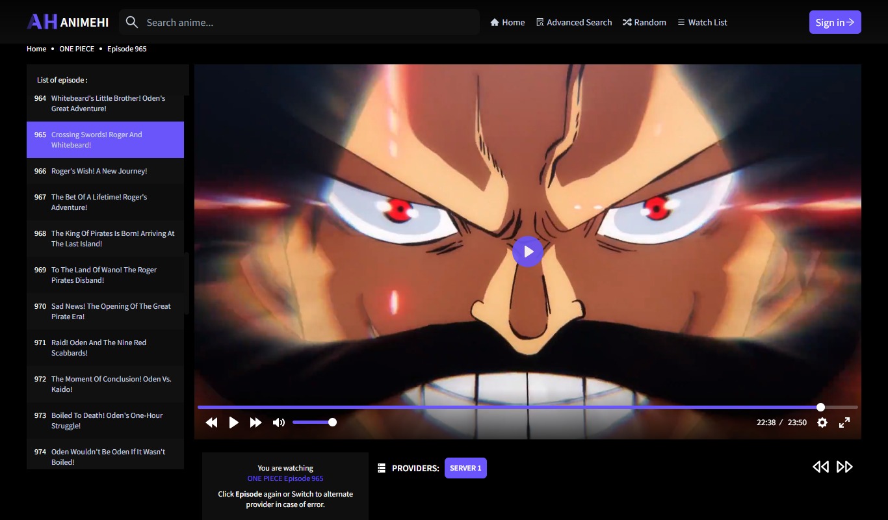Click the search magnifier icon

tap(132, 22)
